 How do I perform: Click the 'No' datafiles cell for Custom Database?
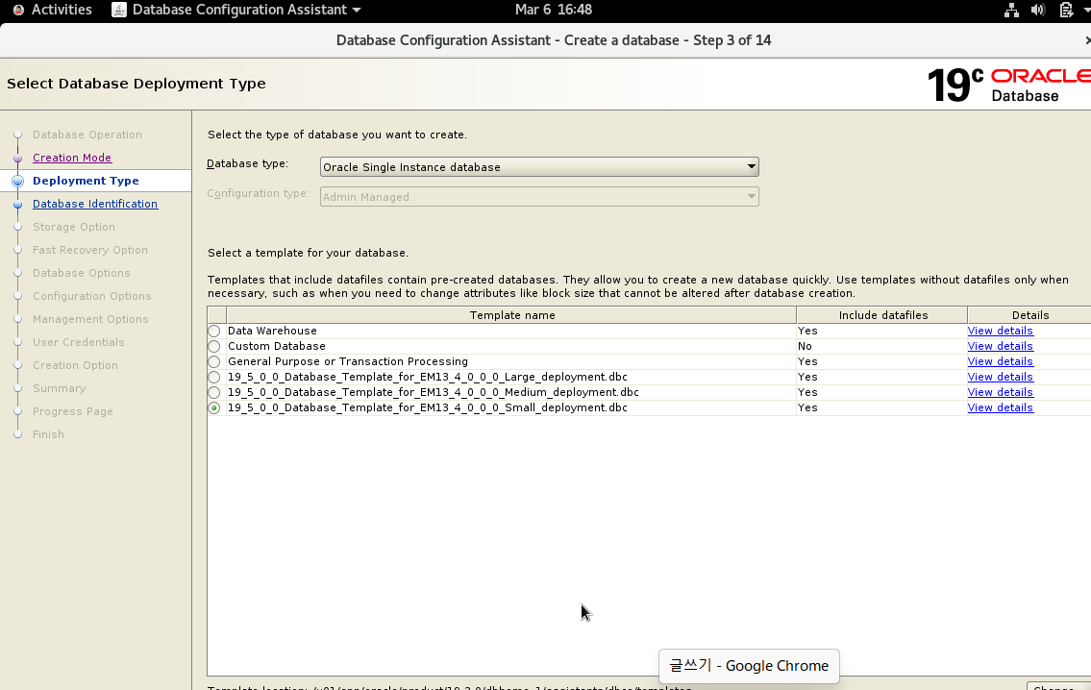(805, 346)
